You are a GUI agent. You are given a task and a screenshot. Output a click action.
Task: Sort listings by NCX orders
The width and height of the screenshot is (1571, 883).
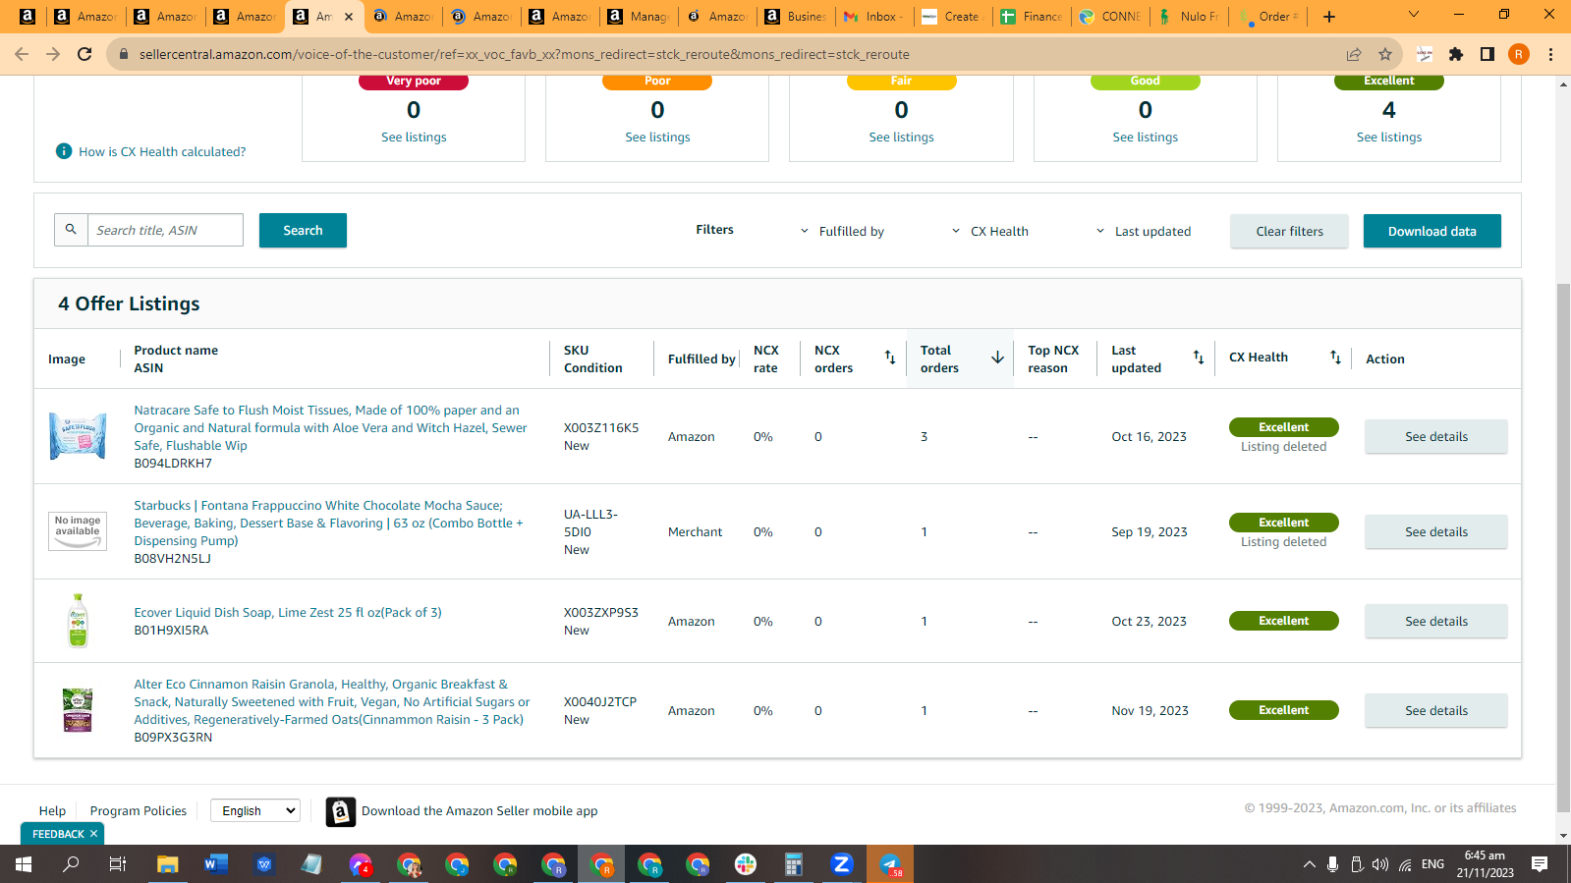tap(890, 358)
